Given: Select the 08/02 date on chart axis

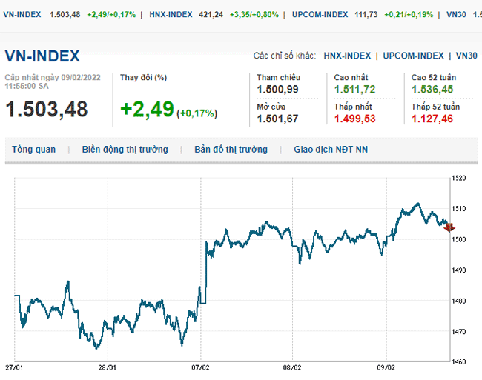Looking at the screenshot, I should 293,367.
